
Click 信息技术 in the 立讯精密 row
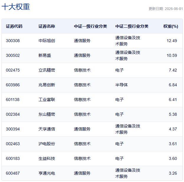[82, 70]
